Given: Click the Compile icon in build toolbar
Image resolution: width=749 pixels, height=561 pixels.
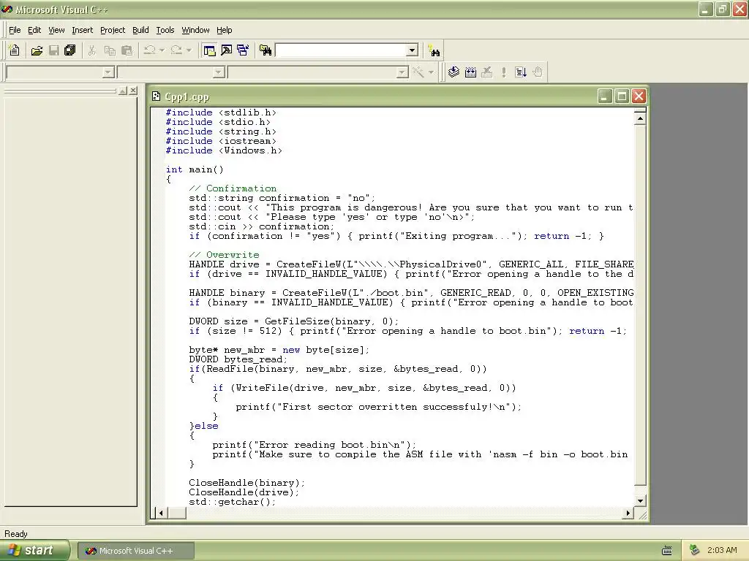Looking at the screenshot, I should click(453, 72).
